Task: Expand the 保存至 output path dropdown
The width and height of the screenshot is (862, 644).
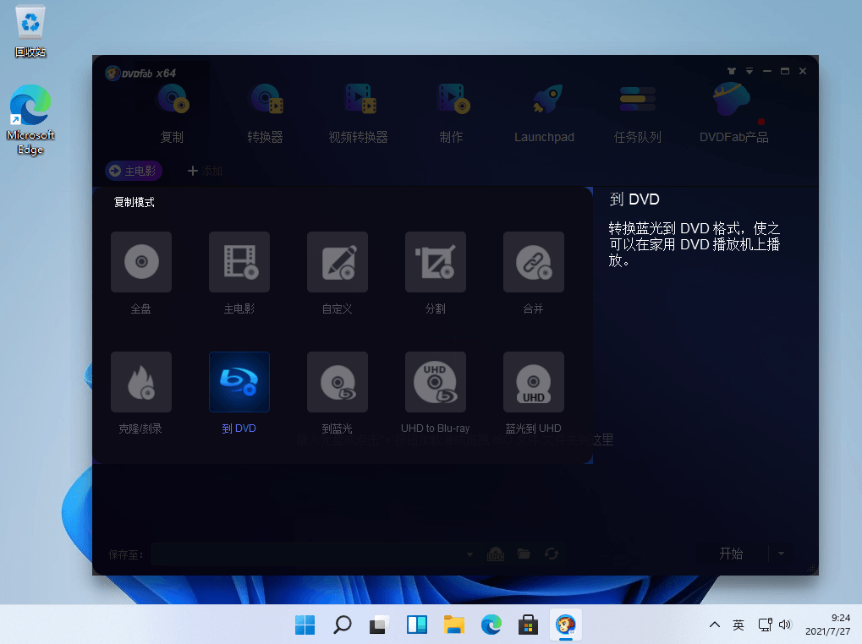Action: point(470,554)
